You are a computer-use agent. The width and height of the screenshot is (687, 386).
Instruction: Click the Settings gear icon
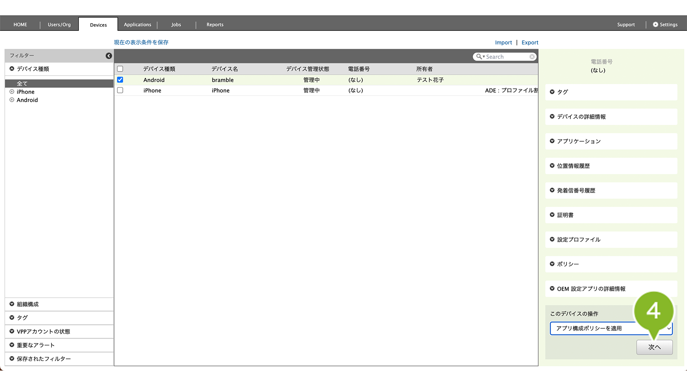coord(655,24)
